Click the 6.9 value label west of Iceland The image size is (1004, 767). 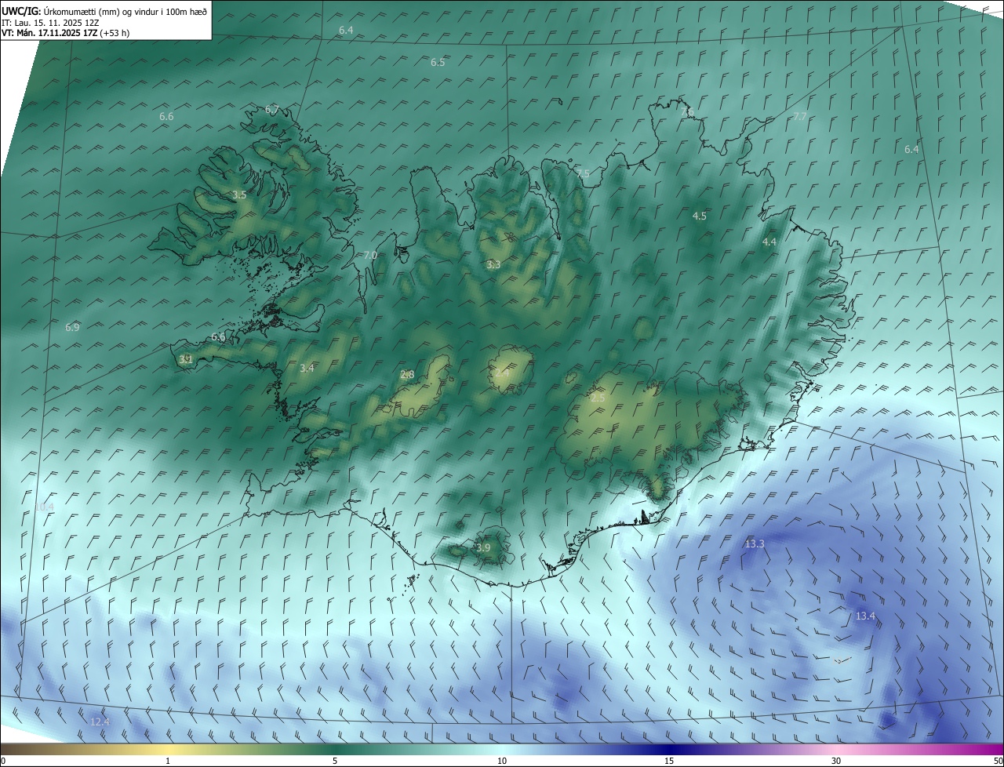point(72,327)
